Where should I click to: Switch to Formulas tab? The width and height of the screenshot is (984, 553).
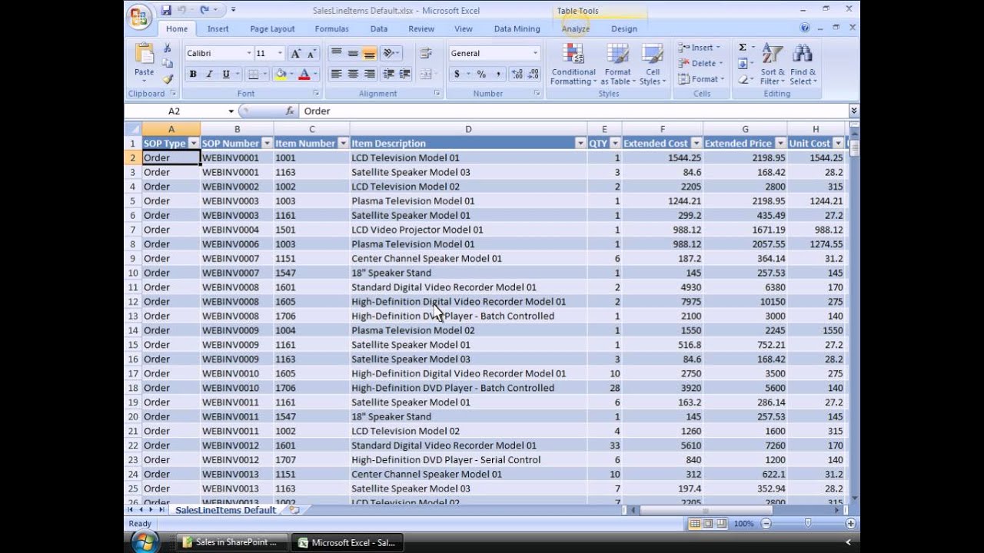pyautogui.click(x=331, y=29)
